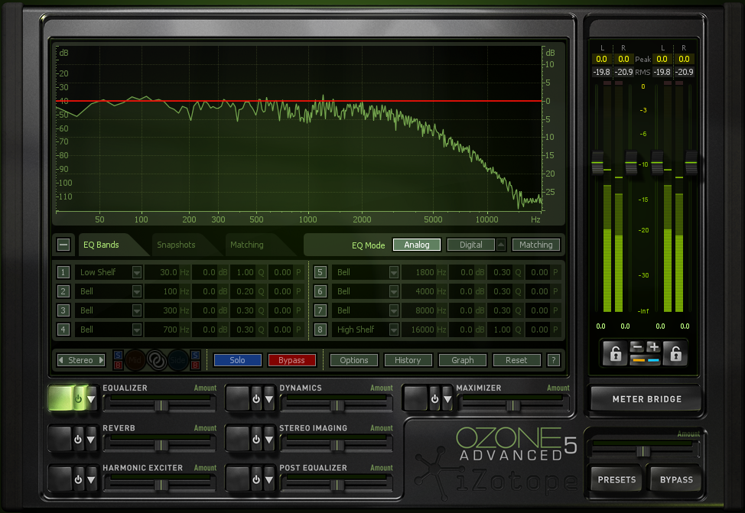
Task: Toggle EQ band 3 on or off
Action: coord(63,310)
